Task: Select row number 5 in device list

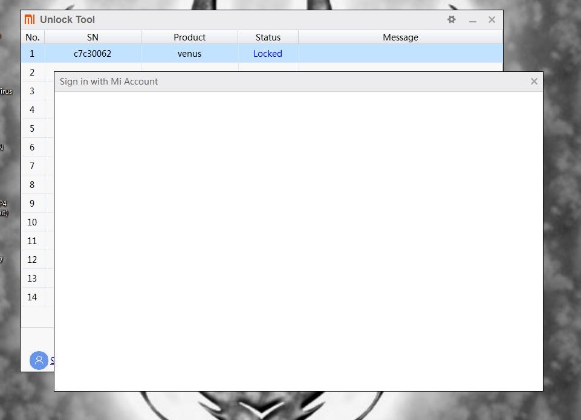Action: pyautogui.click(x=32, y=129)
